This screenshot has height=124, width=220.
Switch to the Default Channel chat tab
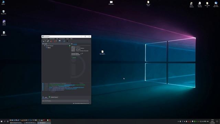tap(54, 97)
